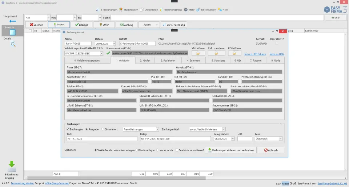Open the Mehr menu
The image size is (349, 187).
coord(189,10)
